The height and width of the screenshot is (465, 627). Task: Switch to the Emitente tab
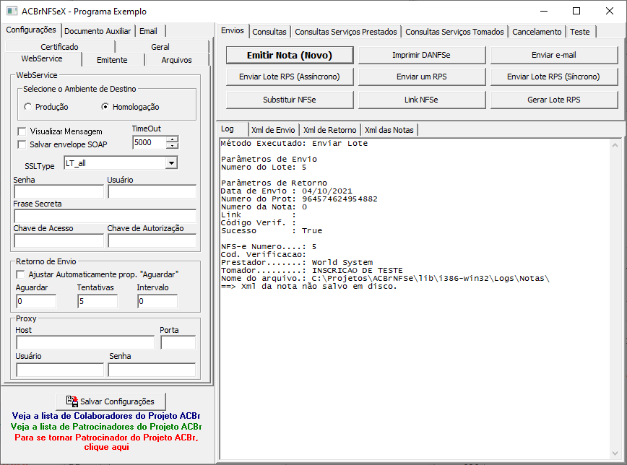coord(113,60)
